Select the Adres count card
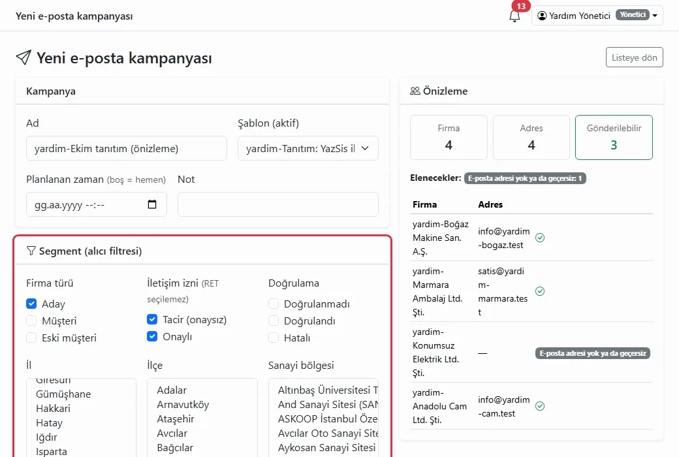Image resolution: width=679 pixels, height=457 pixels. (531, 137)
